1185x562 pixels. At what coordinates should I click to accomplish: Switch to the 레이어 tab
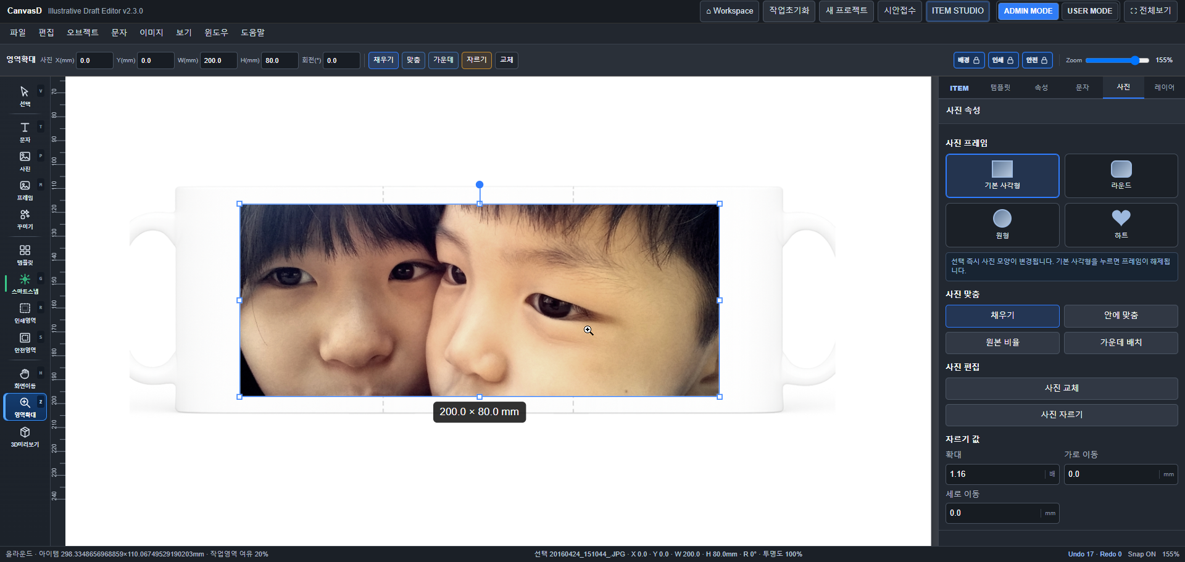pyautogui.click(x=1164, y=88)
